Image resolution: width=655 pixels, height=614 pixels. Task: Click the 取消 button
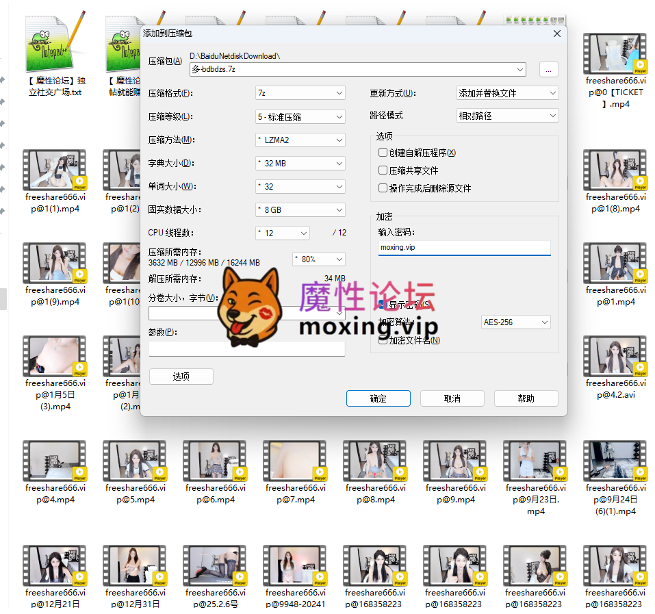coord(452,398)
